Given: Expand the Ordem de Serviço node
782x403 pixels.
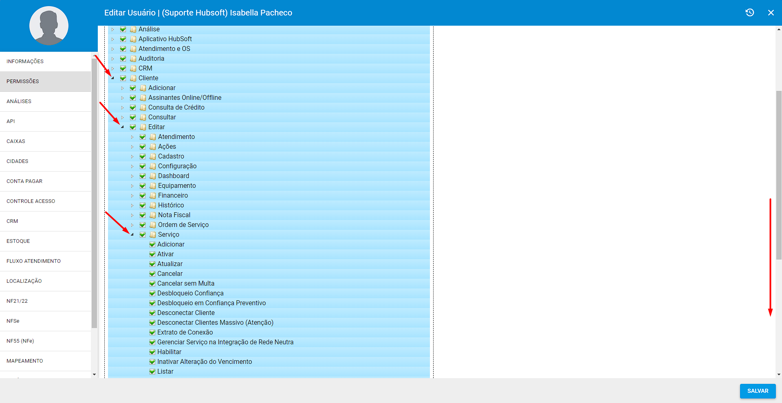Looking at the screenshot, I should pos(132,225).
